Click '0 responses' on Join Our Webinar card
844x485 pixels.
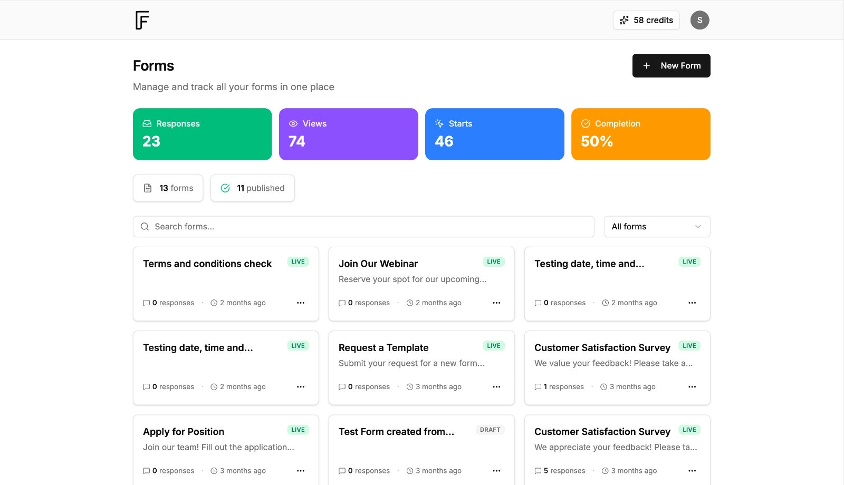pos(365,303)
